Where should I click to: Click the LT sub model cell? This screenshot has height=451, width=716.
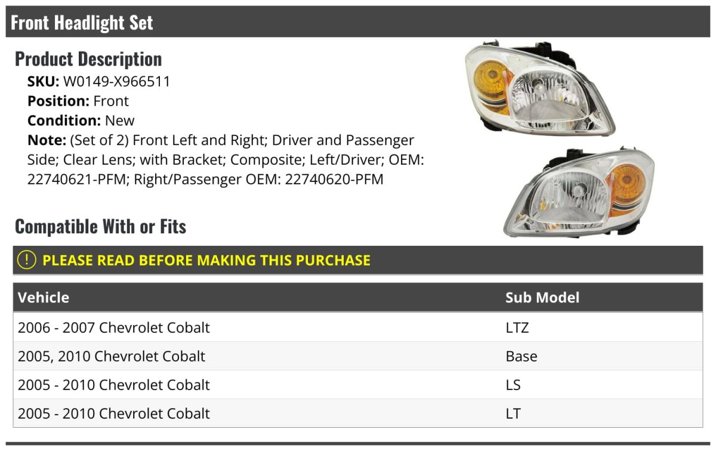tap(513, 413)
